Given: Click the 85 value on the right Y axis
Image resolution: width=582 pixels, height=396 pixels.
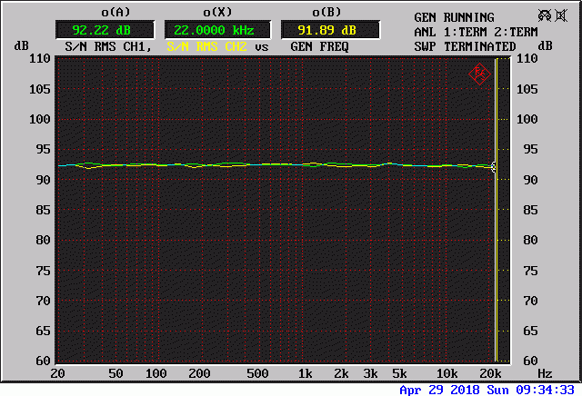Looking at the screenshot, I should (530, 210).
